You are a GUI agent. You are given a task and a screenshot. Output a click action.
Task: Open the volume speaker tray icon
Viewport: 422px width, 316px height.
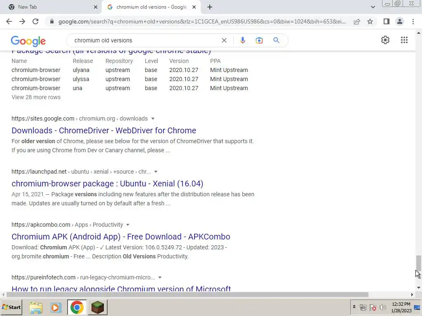(x=382, y=307)
